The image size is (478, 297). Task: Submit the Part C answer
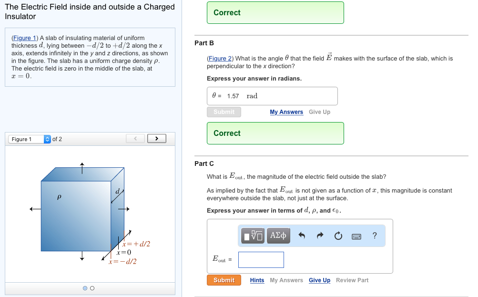(x=224, y=280)
